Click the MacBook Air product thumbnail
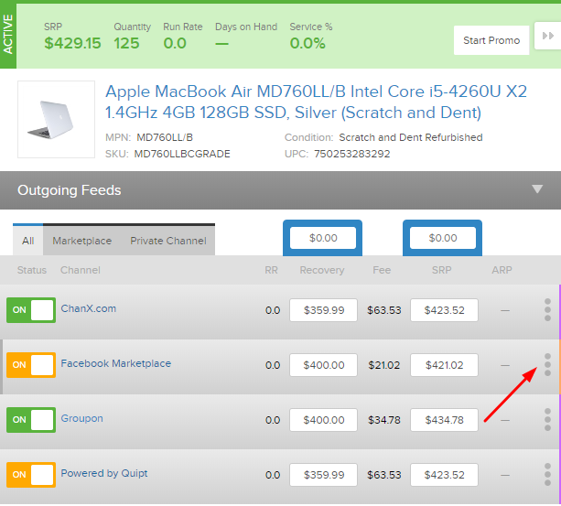The width and height of the screenshot is (561, 506). pyautogui.click(x=56, y=120)
